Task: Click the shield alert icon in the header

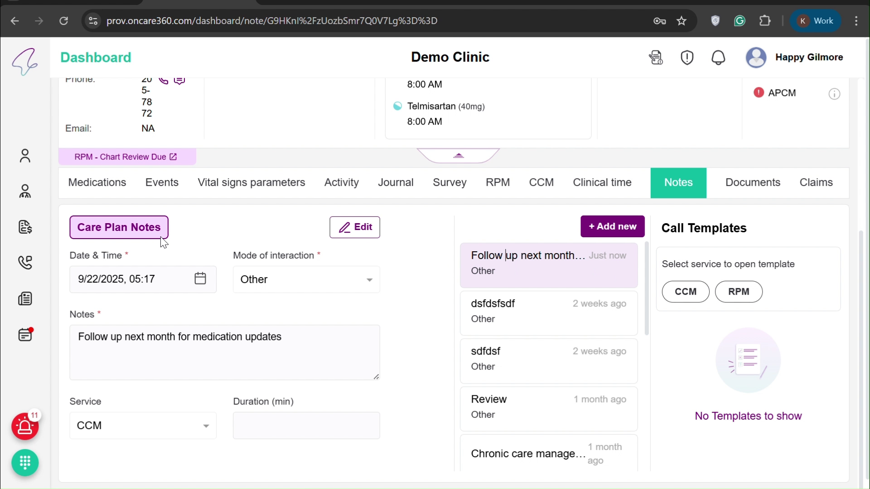Action: pyautogui.click(x=686, y=58)
